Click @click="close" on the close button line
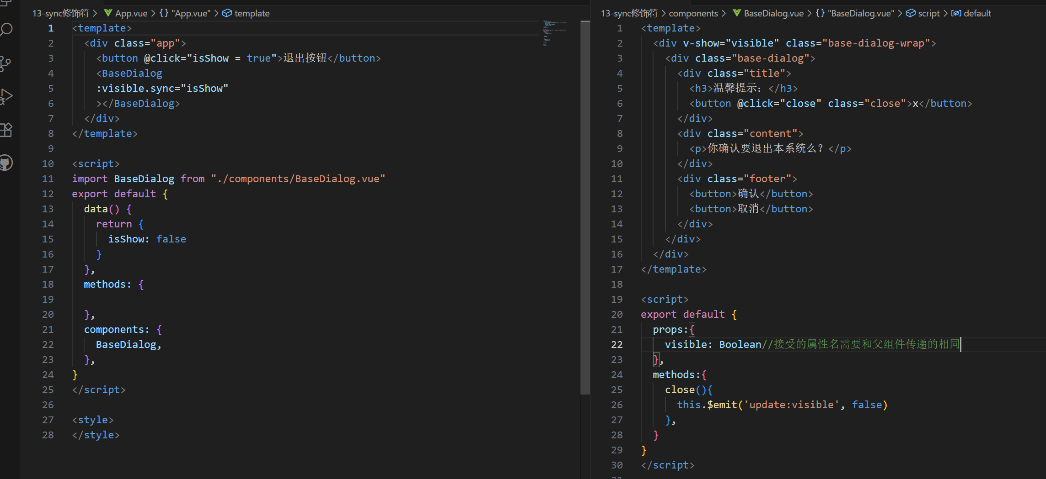This screenshot has width=1046, height=479. pyautogui.click(x=779, y=104)
